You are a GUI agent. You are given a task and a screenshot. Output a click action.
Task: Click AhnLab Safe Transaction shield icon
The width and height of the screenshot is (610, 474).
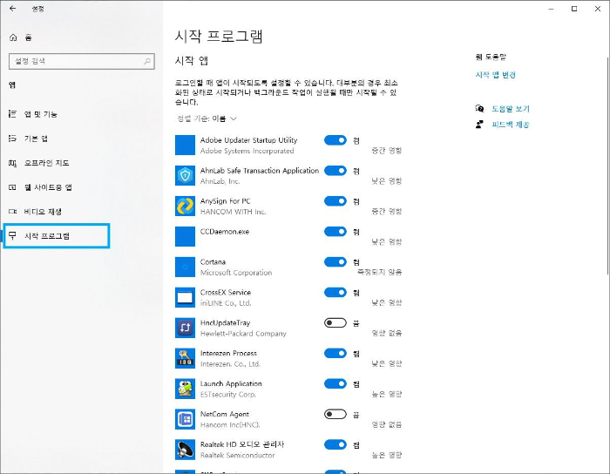(185, 175)
